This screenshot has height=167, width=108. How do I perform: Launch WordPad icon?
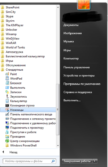pyautogui.click(x=7, y=78)
